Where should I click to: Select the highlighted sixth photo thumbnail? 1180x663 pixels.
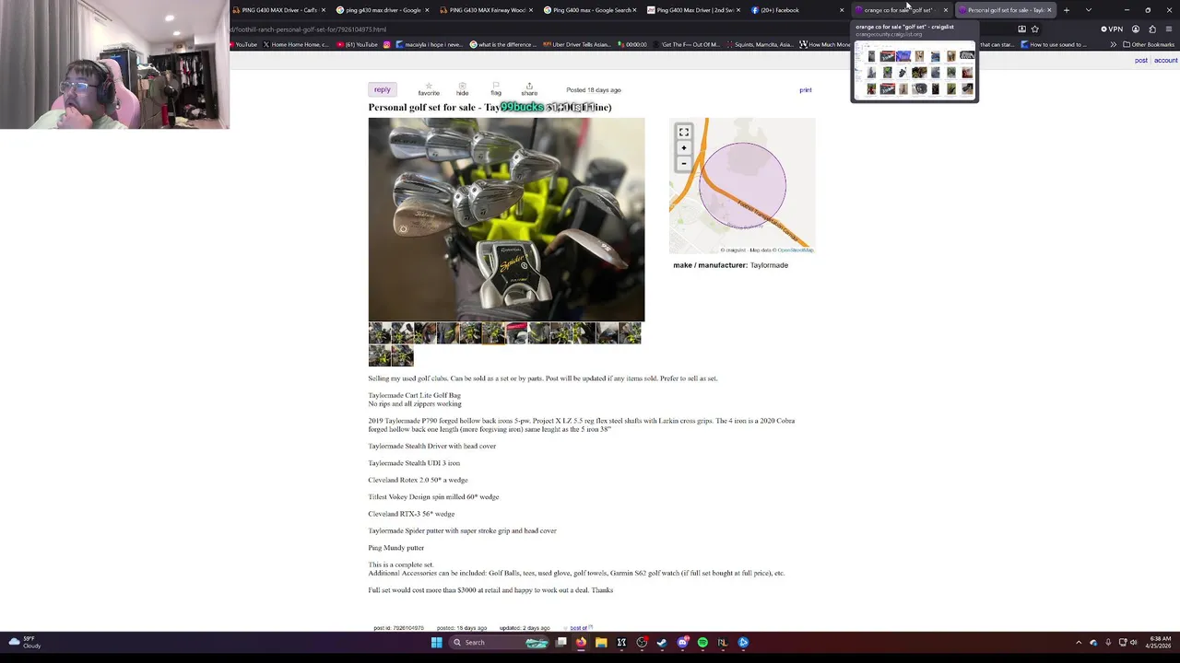coord(493,333)
